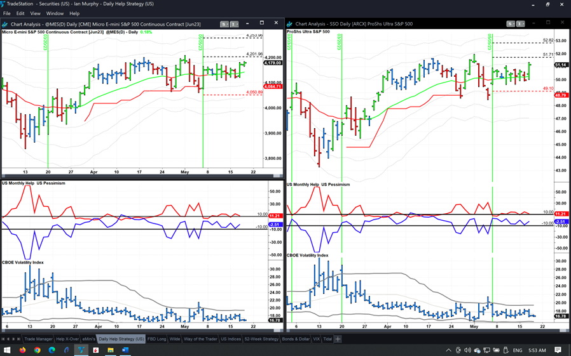Open the Window menu
The height and width of the screenshot is (356, 571).
point(55,13)
